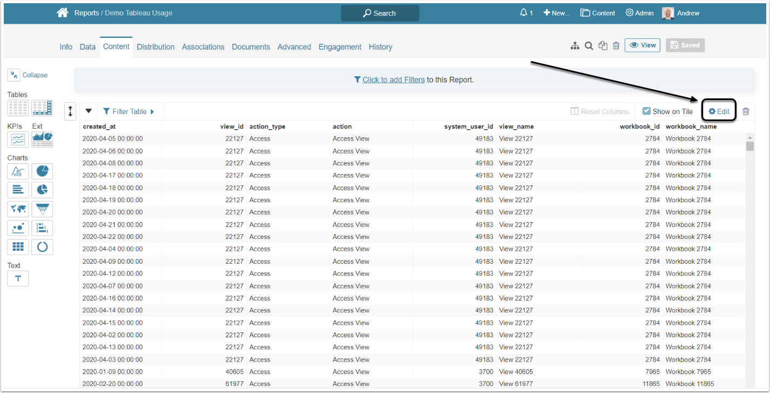770x393 pixels.
Task: Collapse the left components panel
Action: (x=28, y=75)
